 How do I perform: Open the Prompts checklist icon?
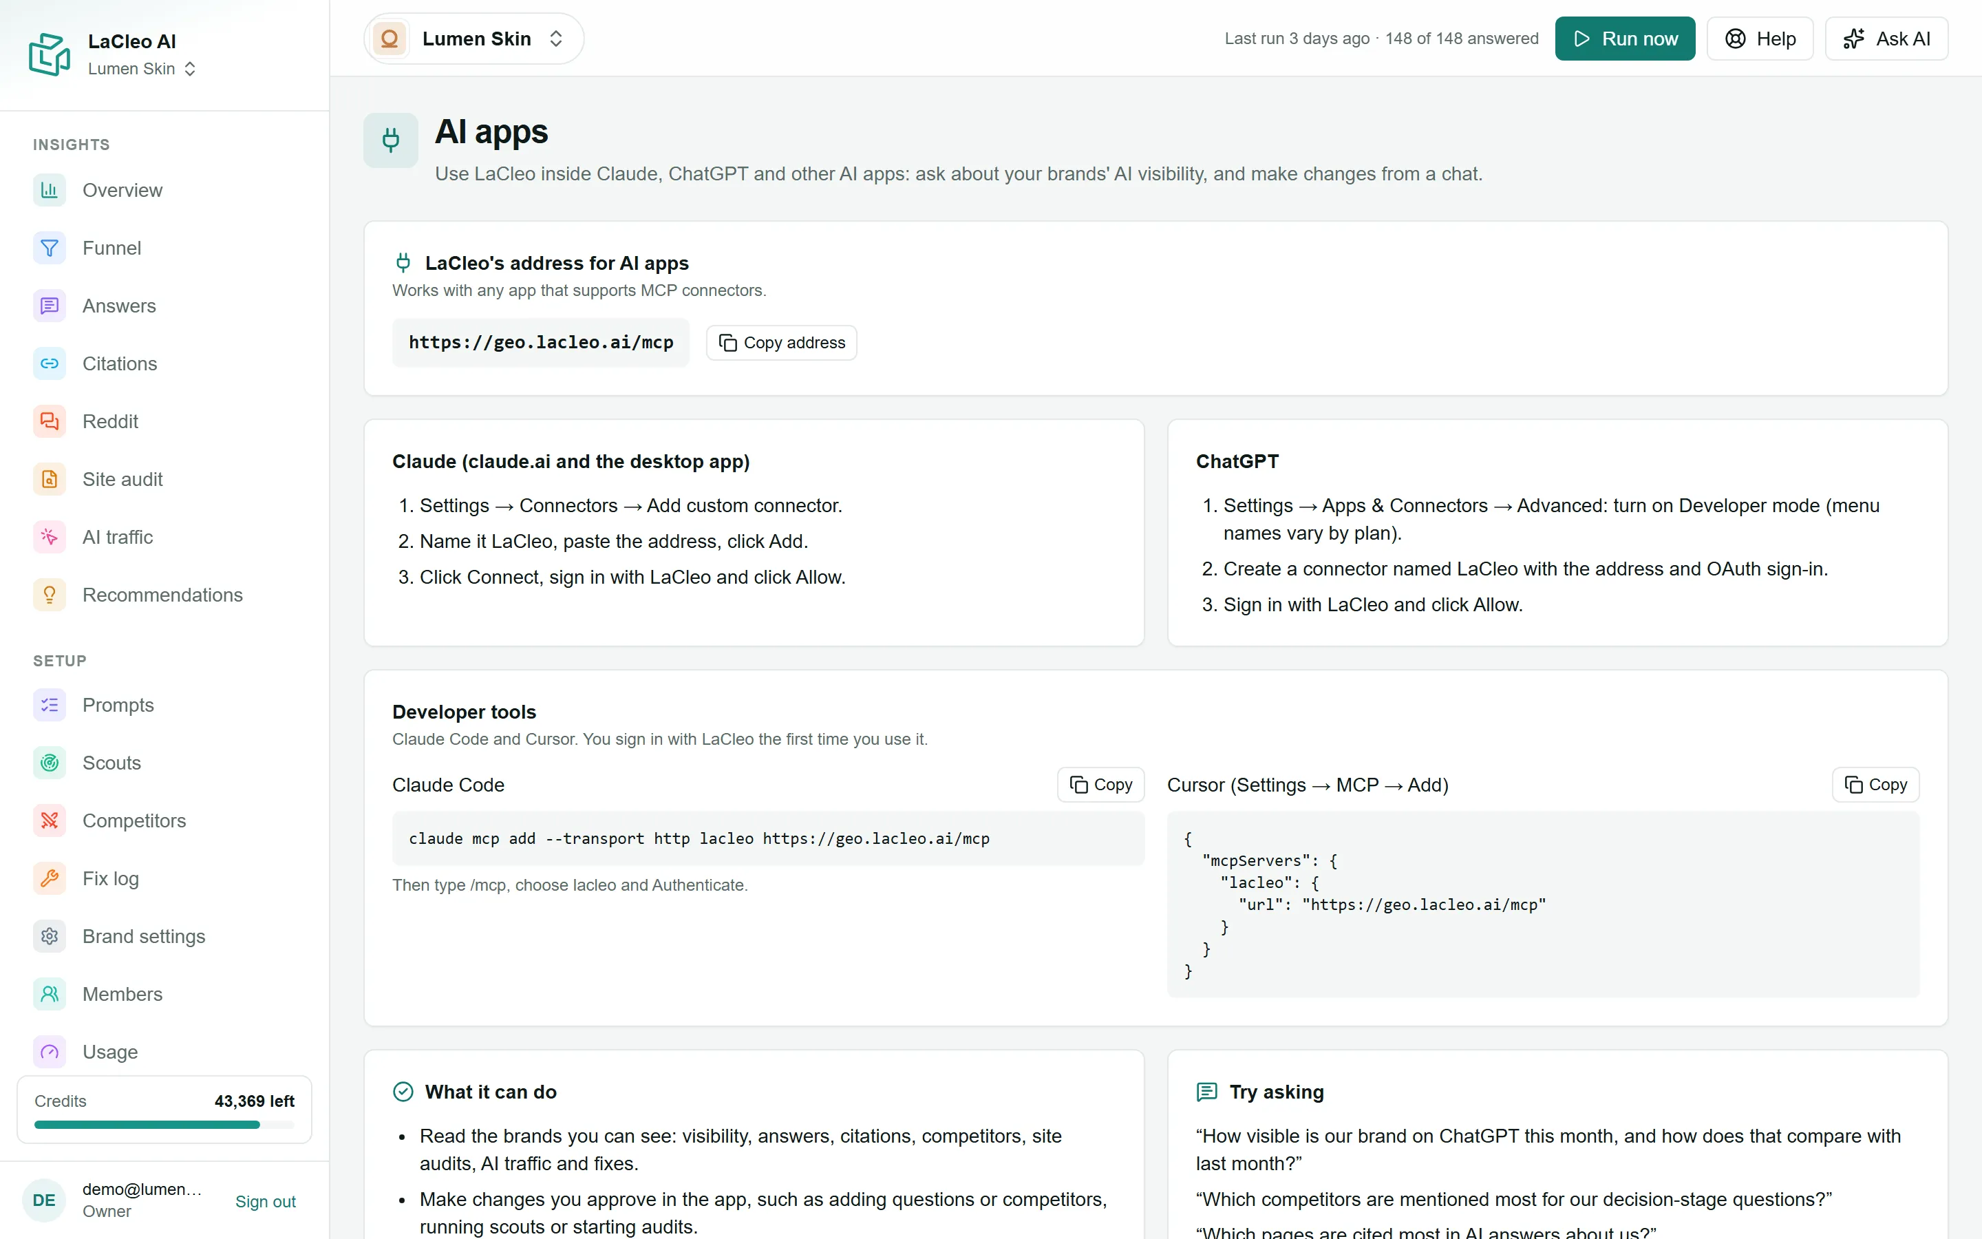pos(49,705)
